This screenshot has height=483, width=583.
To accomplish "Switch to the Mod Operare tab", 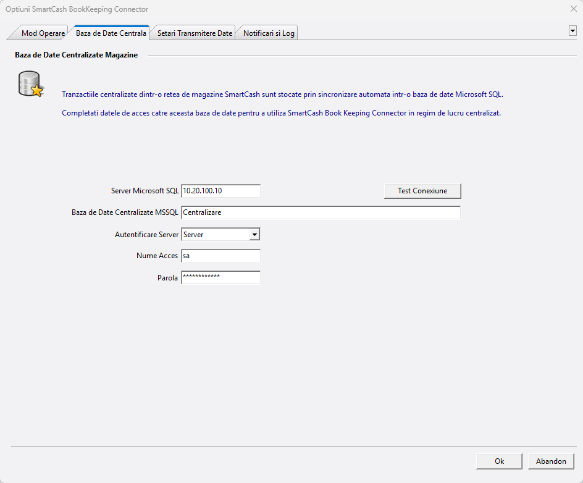I will click(41, 33).
